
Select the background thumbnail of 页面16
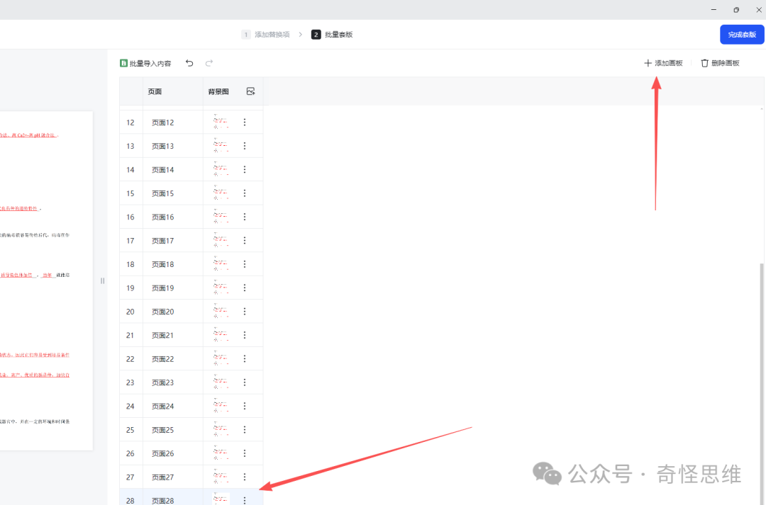click(221, 217)
